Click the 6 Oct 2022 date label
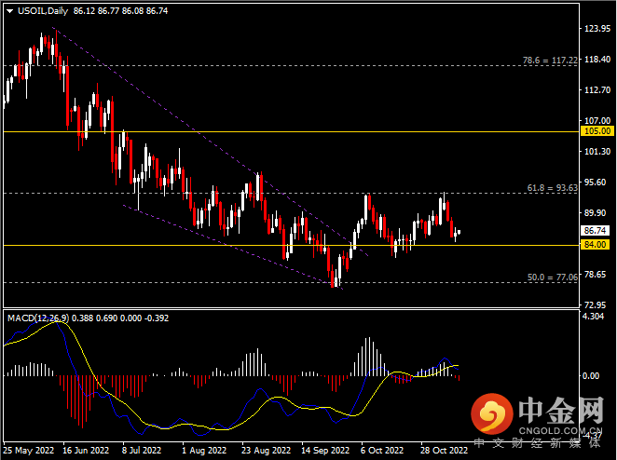 point(382,450)
